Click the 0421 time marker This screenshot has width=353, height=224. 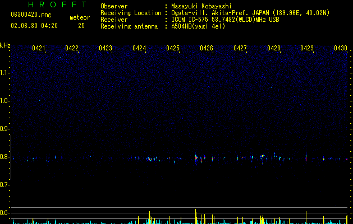[x=39, y=48]
